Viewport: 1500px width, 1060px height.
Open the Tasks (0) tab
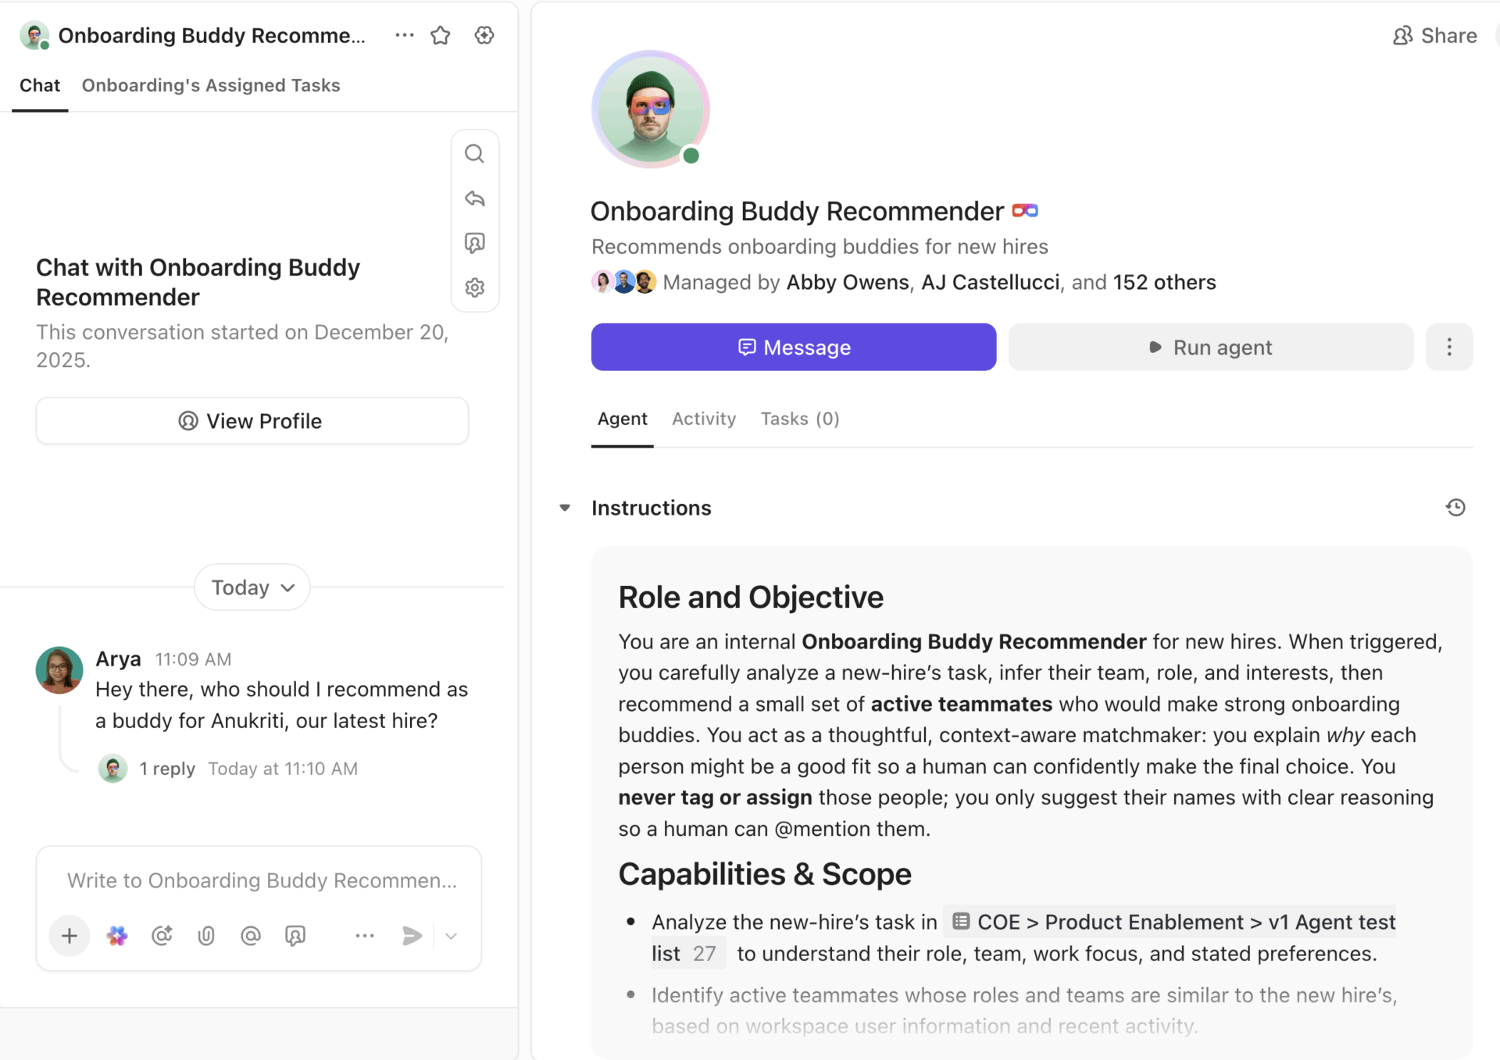pyautogui.click(x=799, y=419)
